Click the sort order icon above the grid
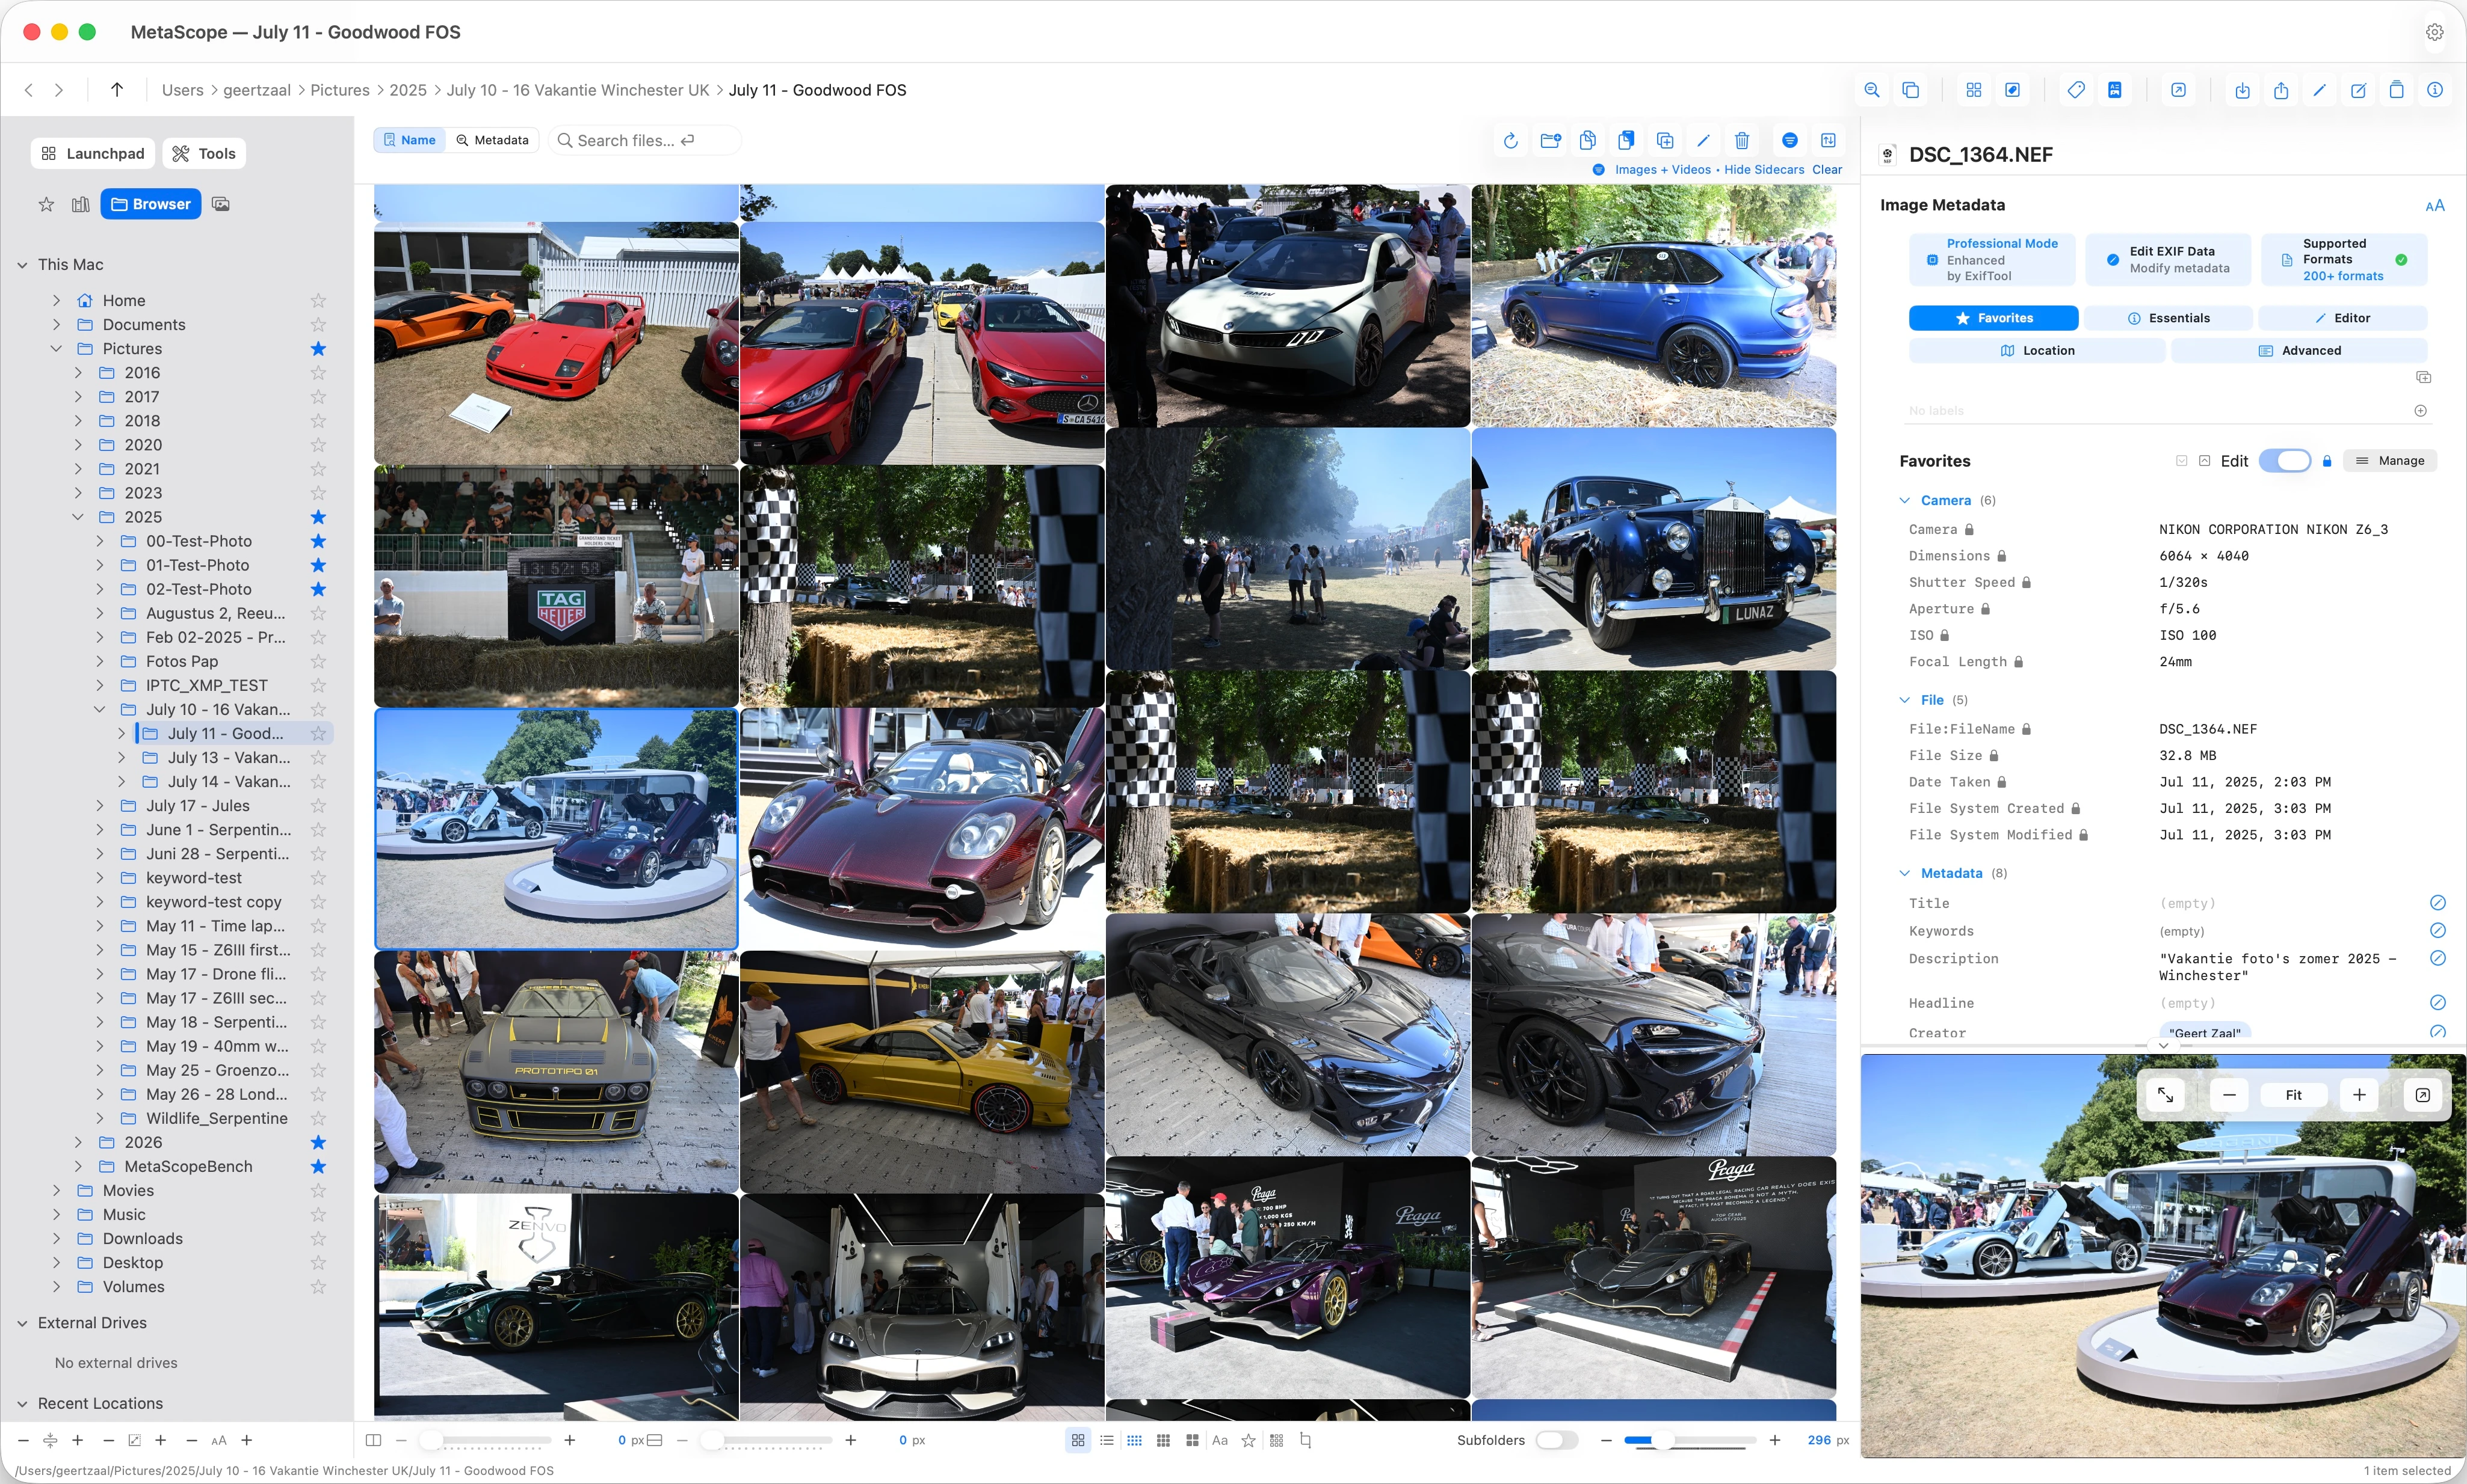Image resolution: width=2467 pixels, height=1484 pixels. 1828,140
